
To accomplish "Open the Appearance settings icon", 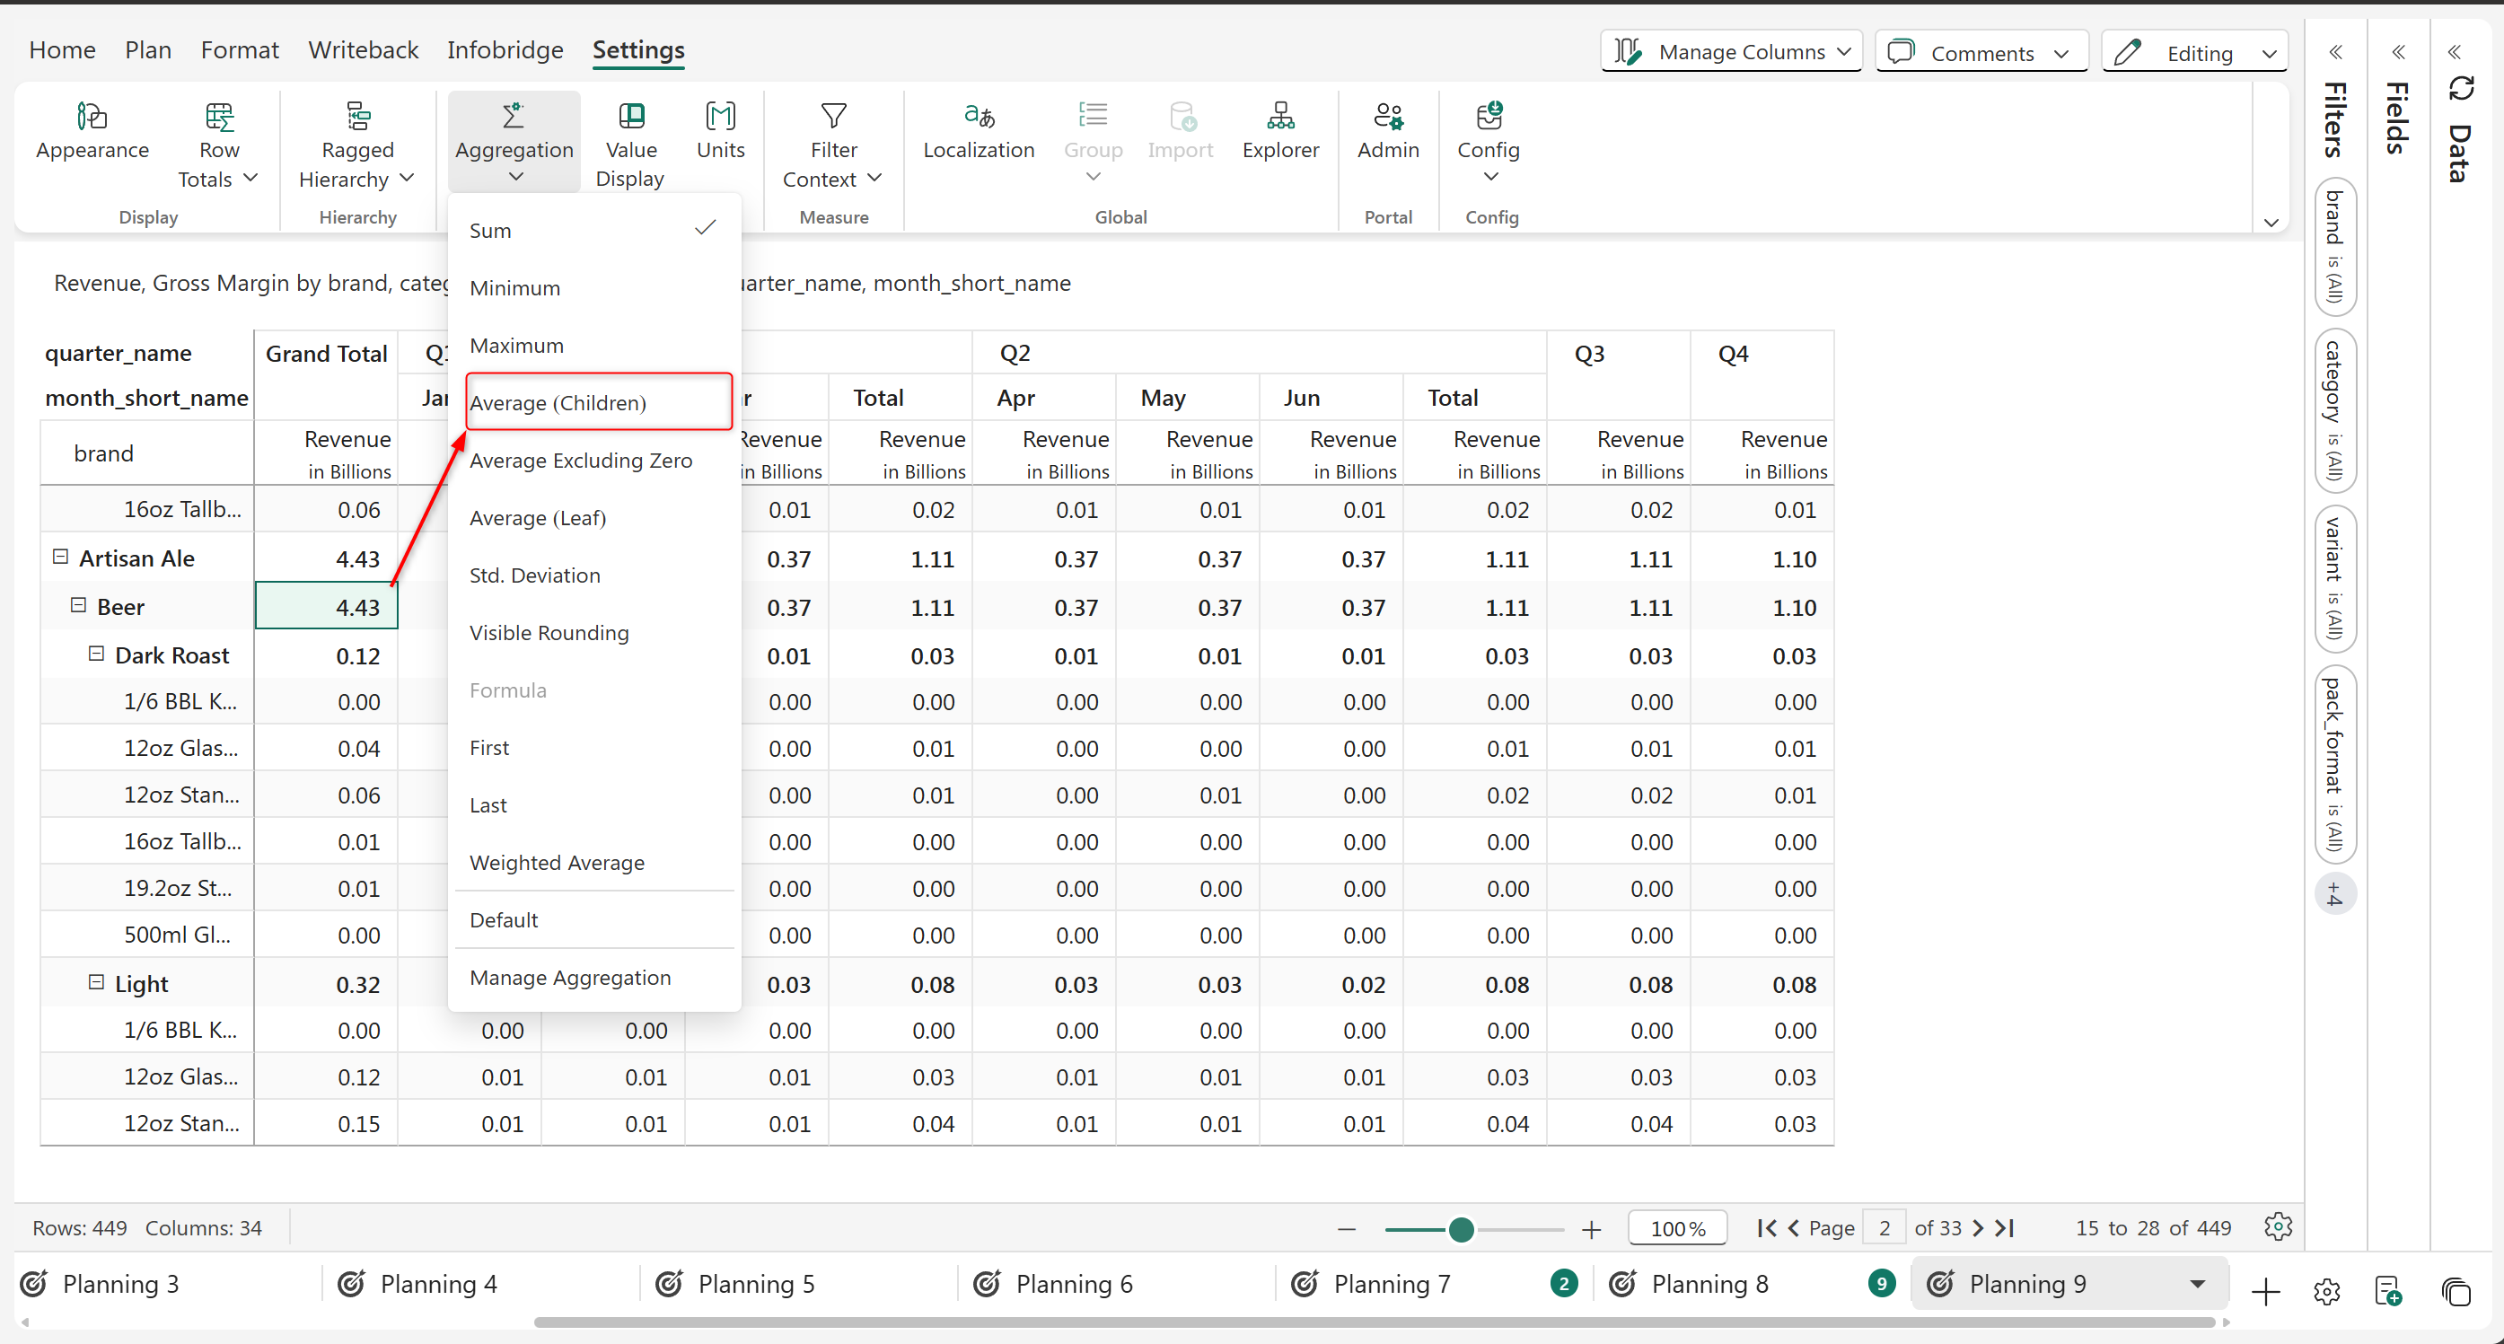I will tap(92, 117).
